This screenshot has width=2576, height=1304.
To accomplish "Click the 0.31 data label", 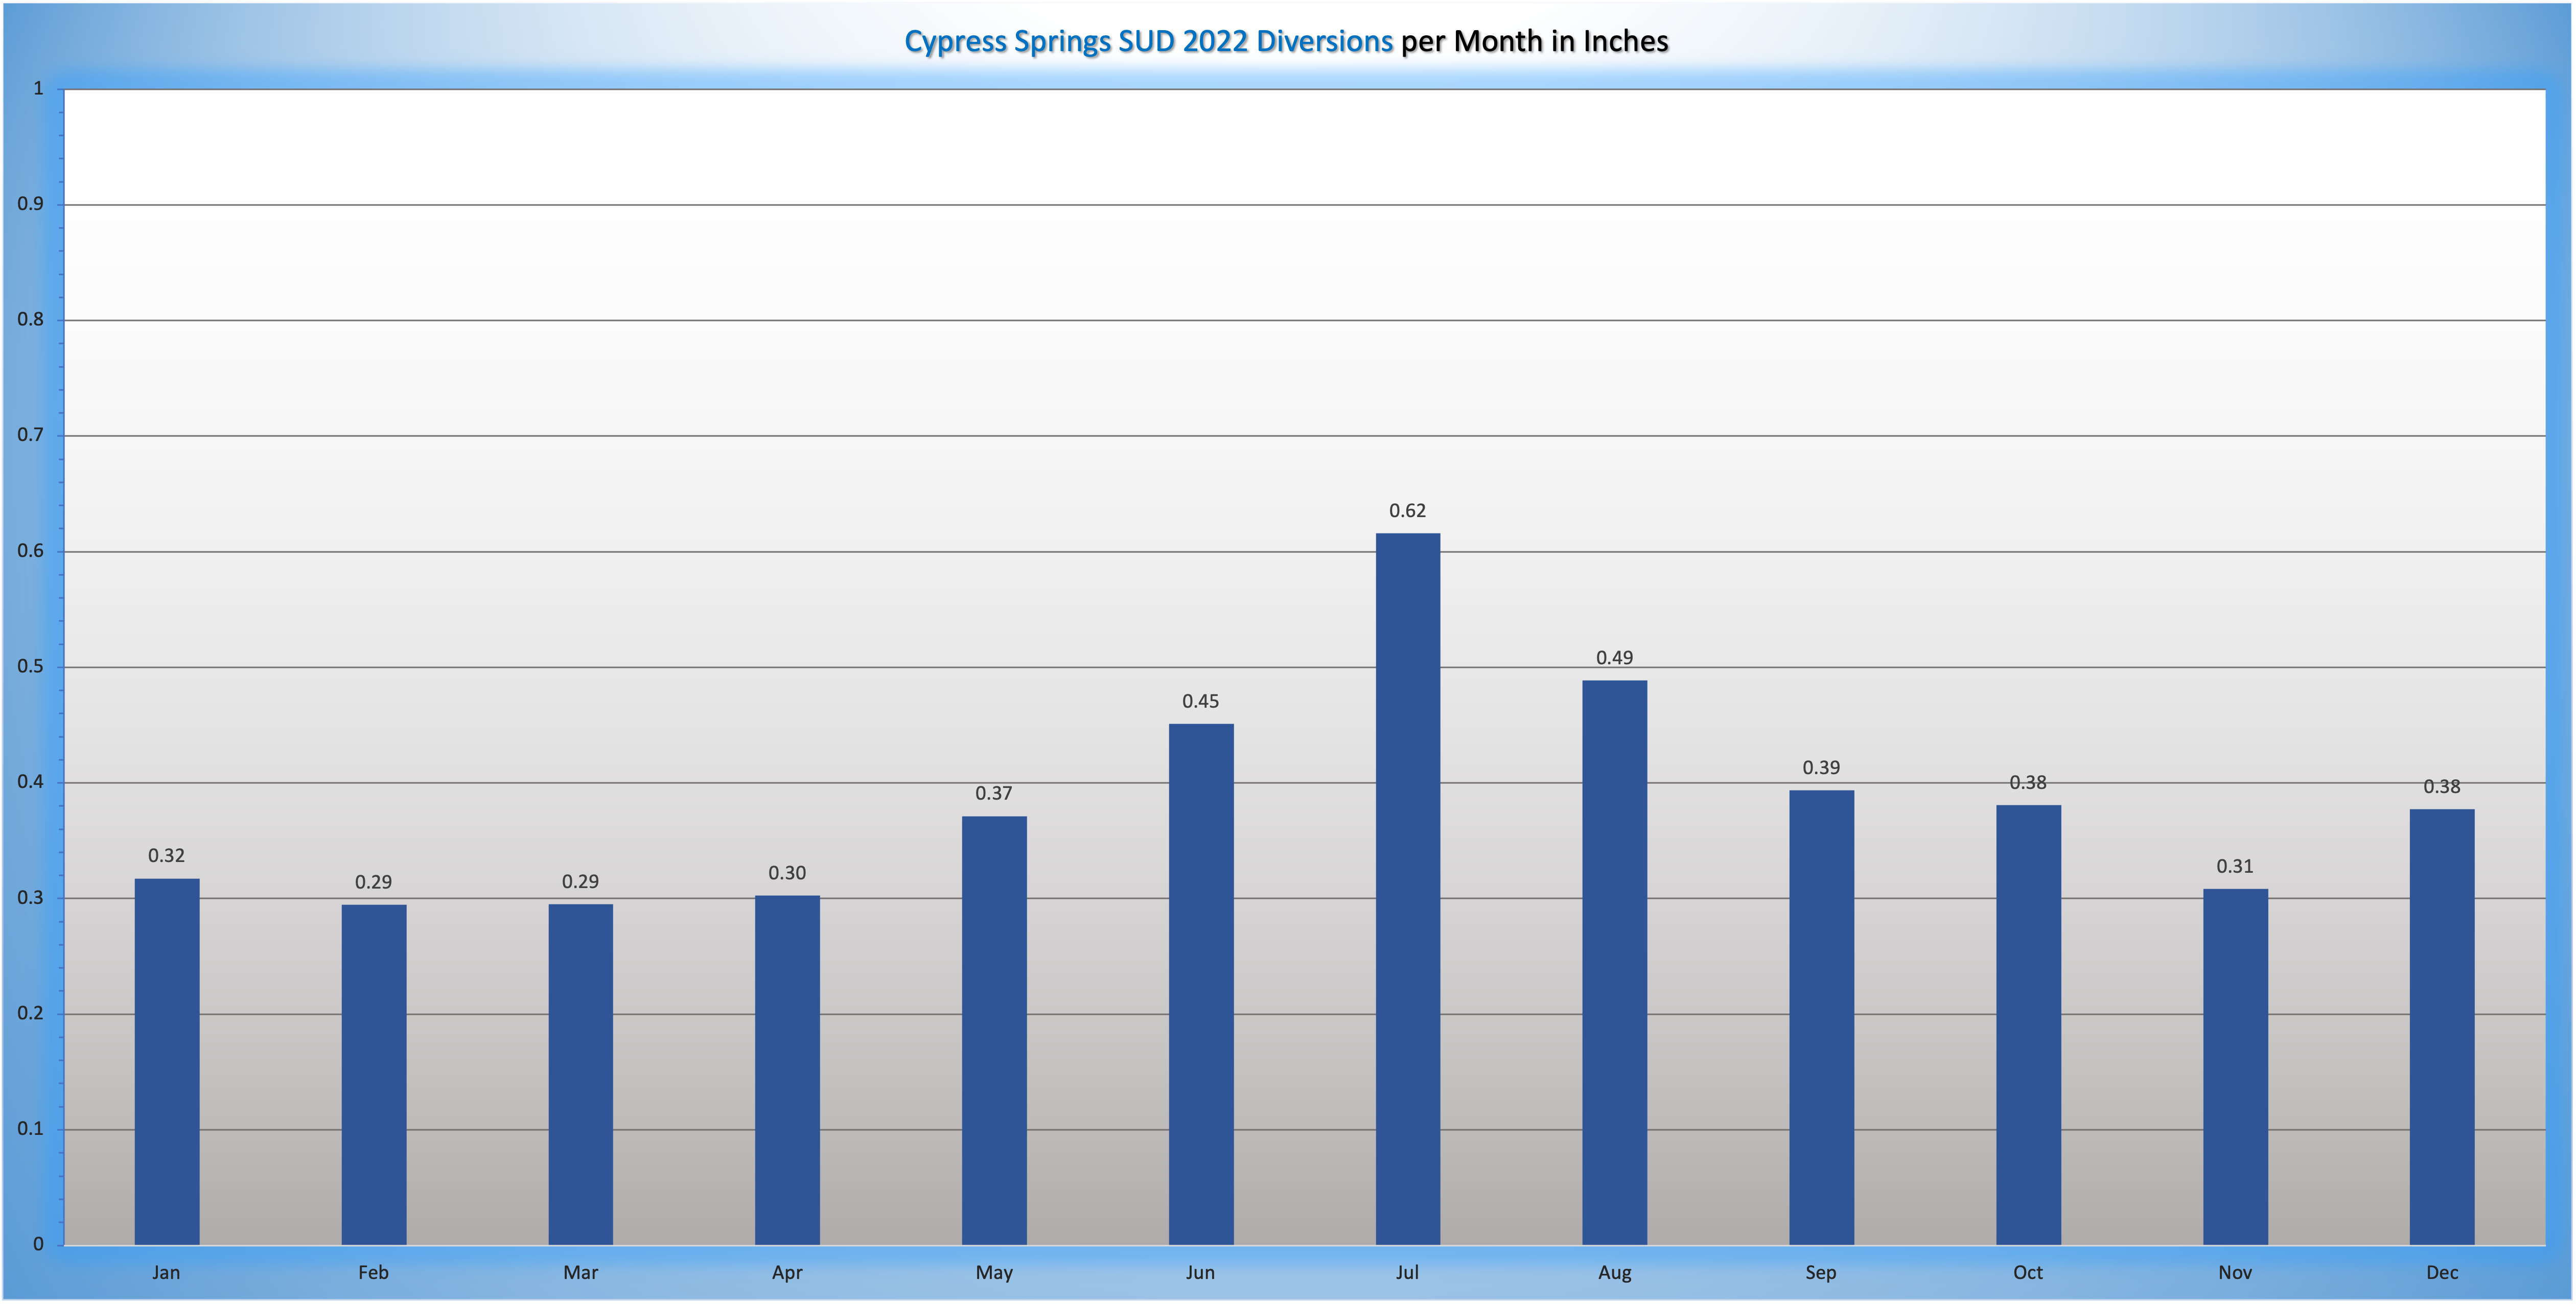I will click(2235, 867).
